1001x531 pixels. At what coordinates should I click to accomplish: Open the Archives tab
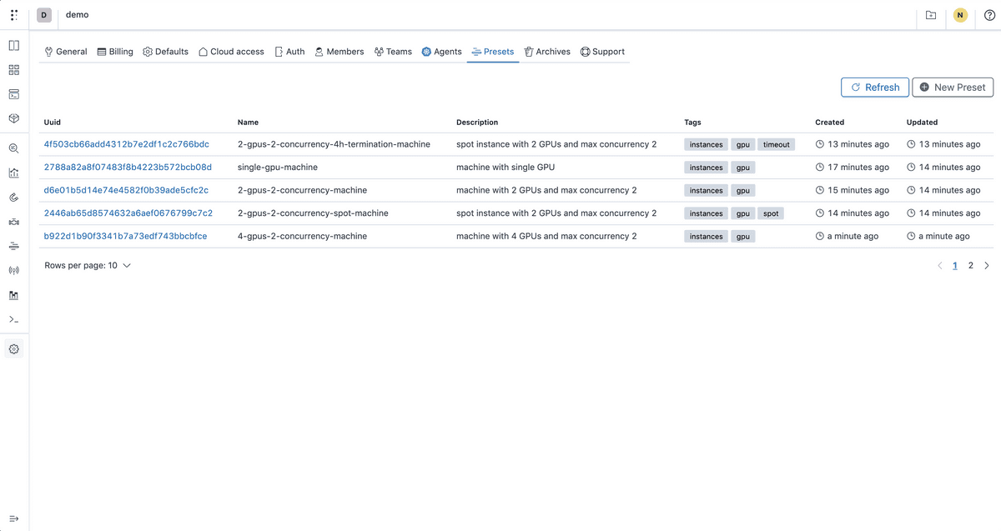pos(547,52)
